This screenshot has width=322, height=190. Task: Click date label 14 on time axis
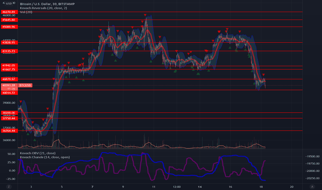click(200, 187)
